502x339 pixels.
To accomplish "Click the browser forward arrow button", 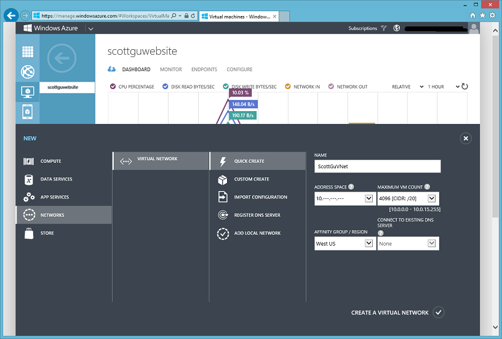I will (x=25, y=15).
